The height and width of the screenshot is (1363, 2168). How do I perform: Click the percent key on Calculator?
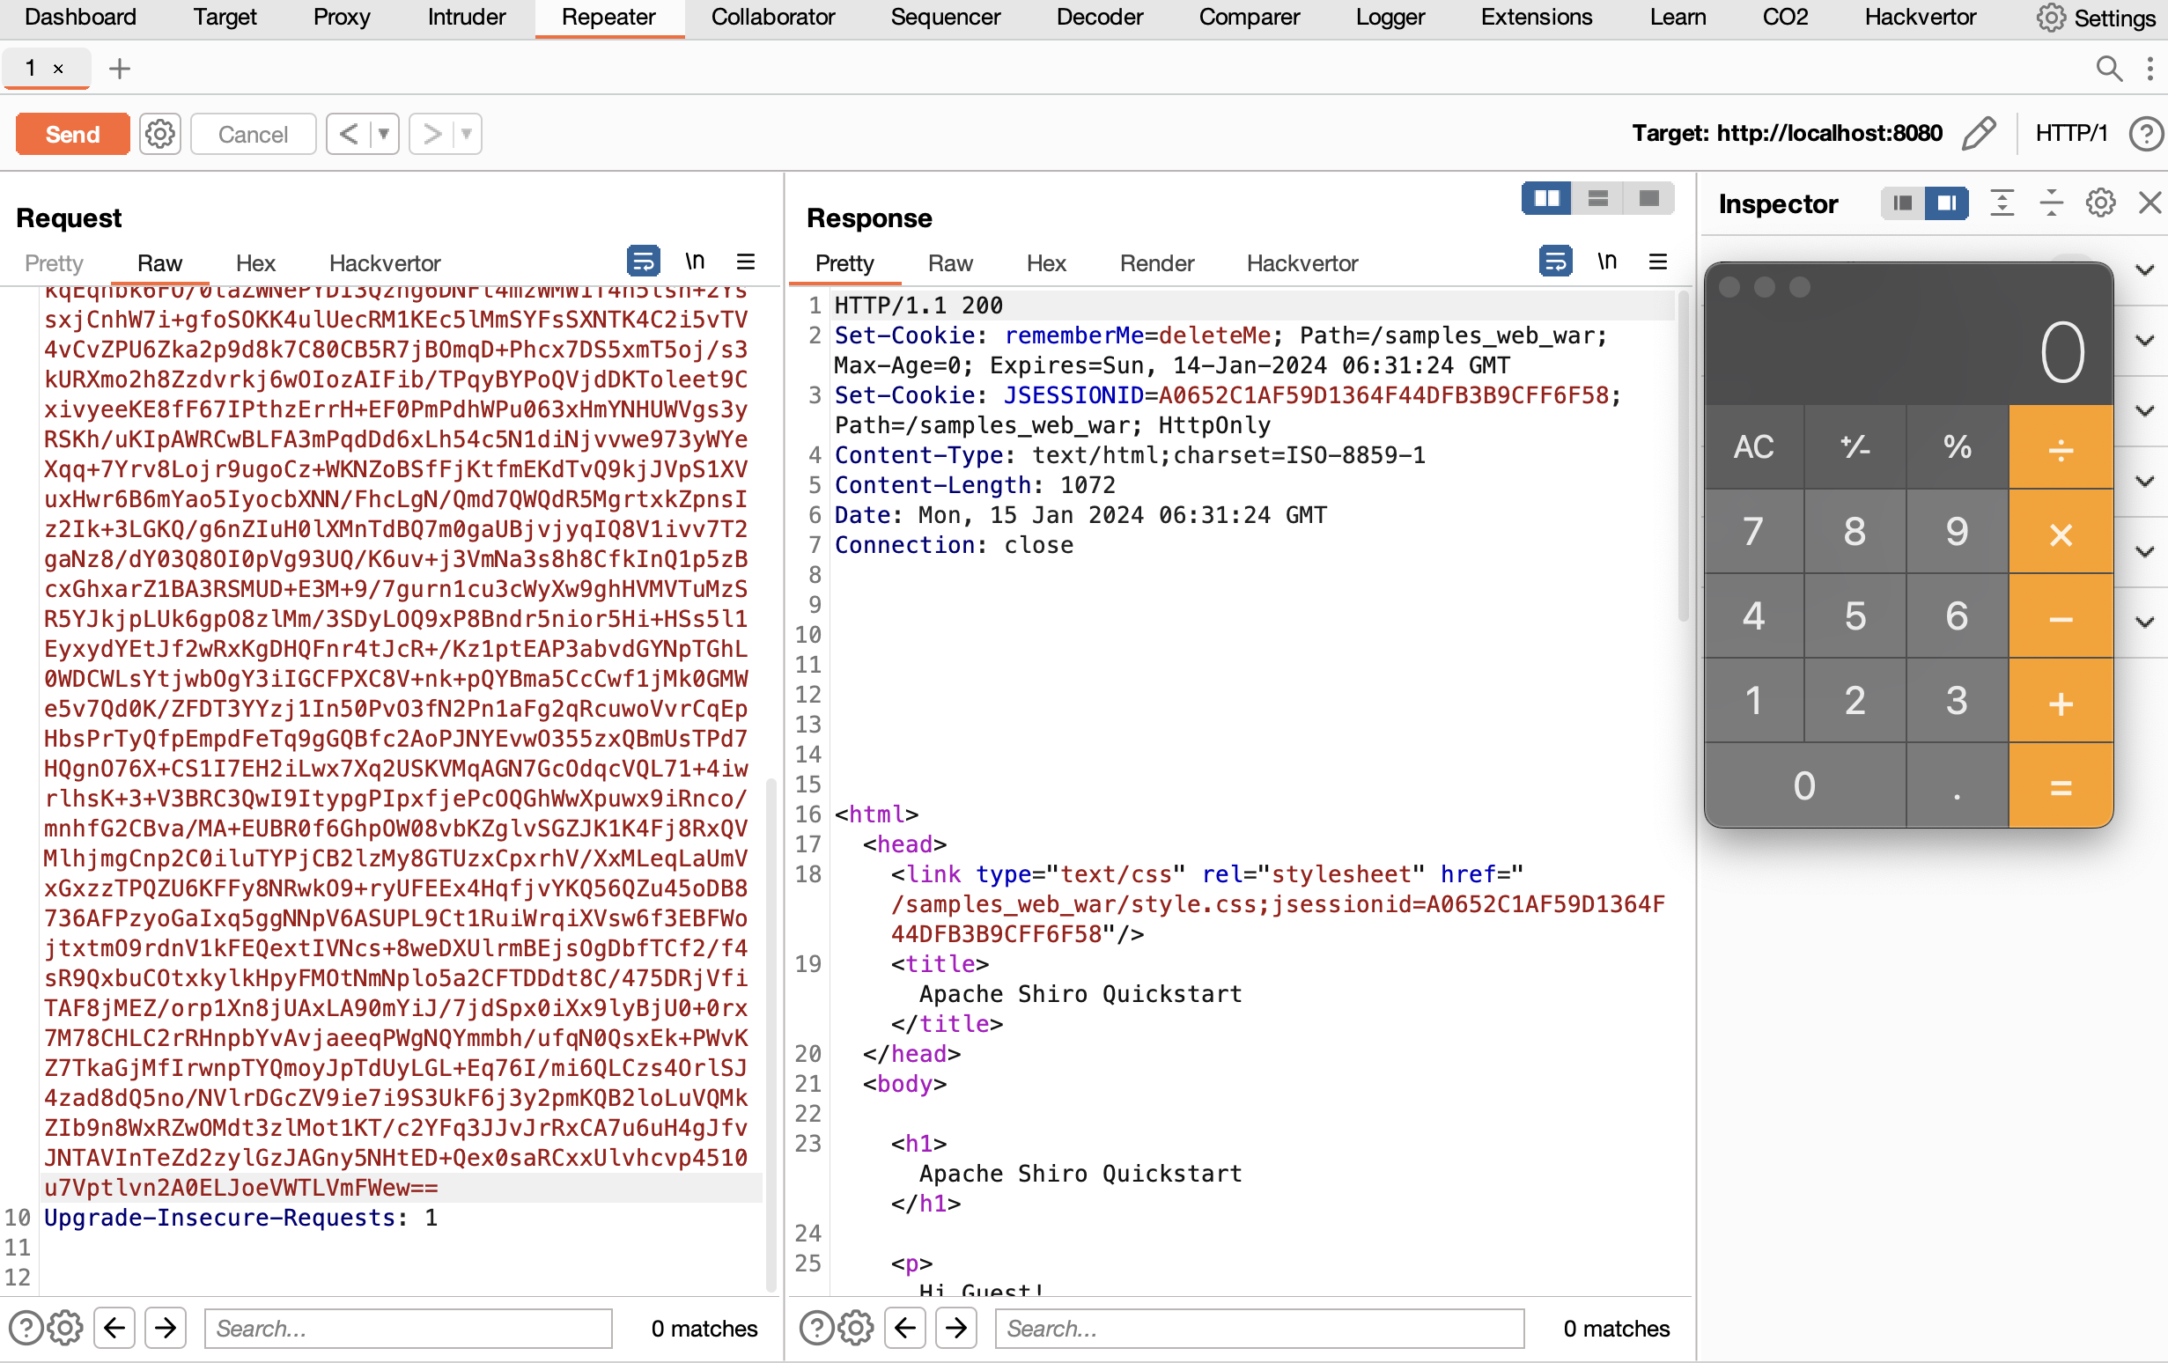click(x=1958, y=447)
